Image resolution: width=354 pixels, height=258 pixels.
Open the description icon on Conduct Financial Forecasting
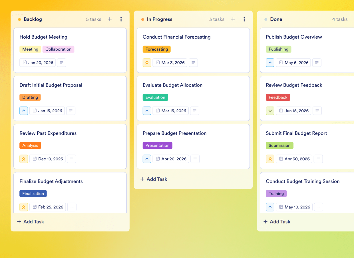[193, 63]
